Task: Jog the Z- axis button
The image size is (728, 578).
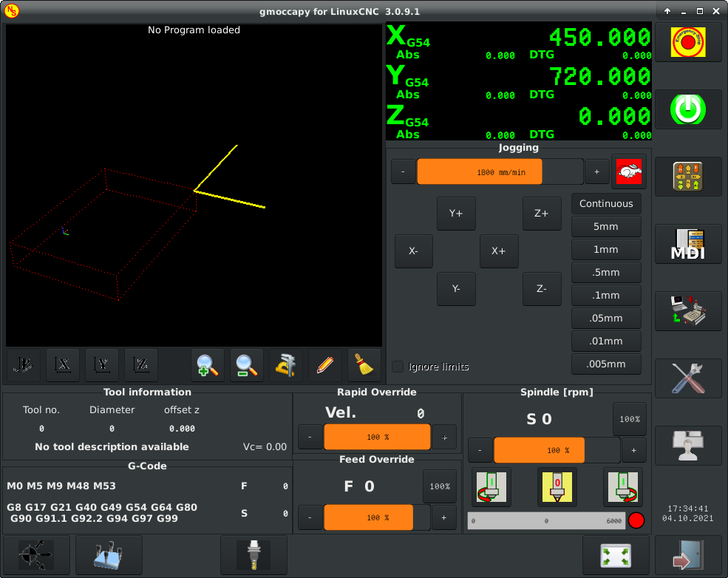Action: 542,289
